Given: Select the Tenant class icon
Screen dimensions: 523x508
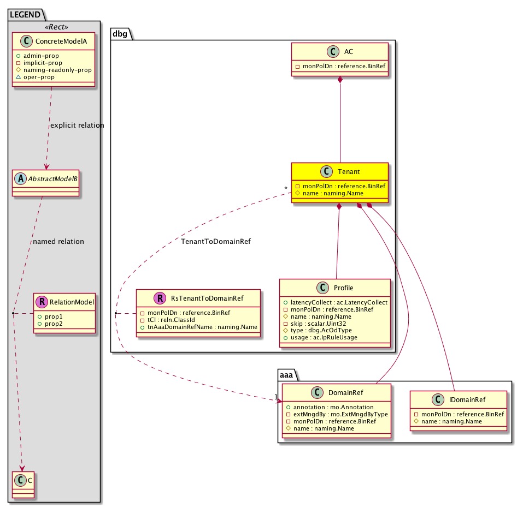Looking at the screenshot, I should [x=326, y=172].
